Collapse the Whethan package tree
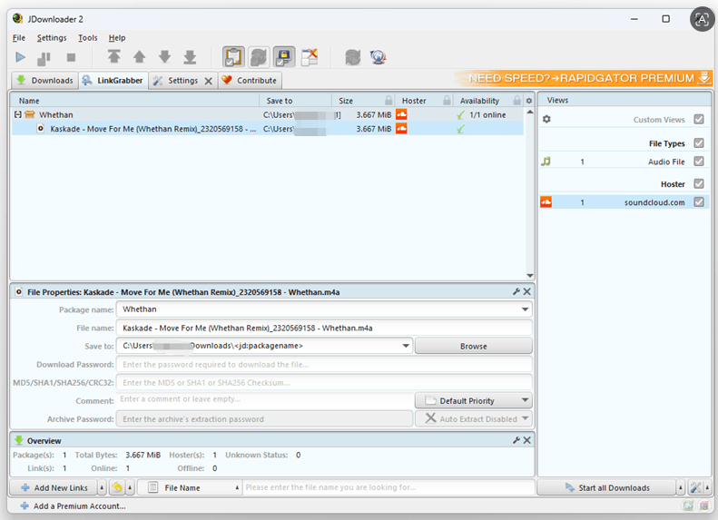718x520 pixels. pyautogui.click(x=17, y=114)
